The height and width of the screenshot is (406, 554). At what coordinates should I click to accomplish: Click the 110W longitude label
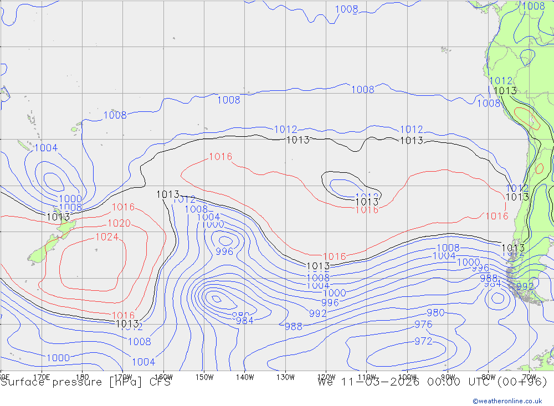367,377
